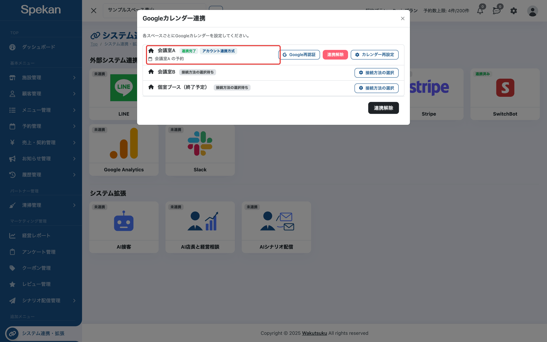This screenshot has height=342, width=547.
Task: Click the Stripe integration logo
Action: point(429,88)
